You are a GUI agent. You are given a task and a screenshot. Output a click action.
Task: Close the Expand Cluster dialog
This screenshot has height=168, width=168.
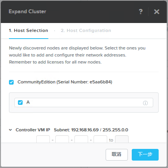[157, 12]
